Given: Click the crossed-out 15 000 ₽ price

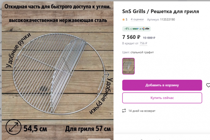Looking at the screenshot, I should [x=149, y=38].
